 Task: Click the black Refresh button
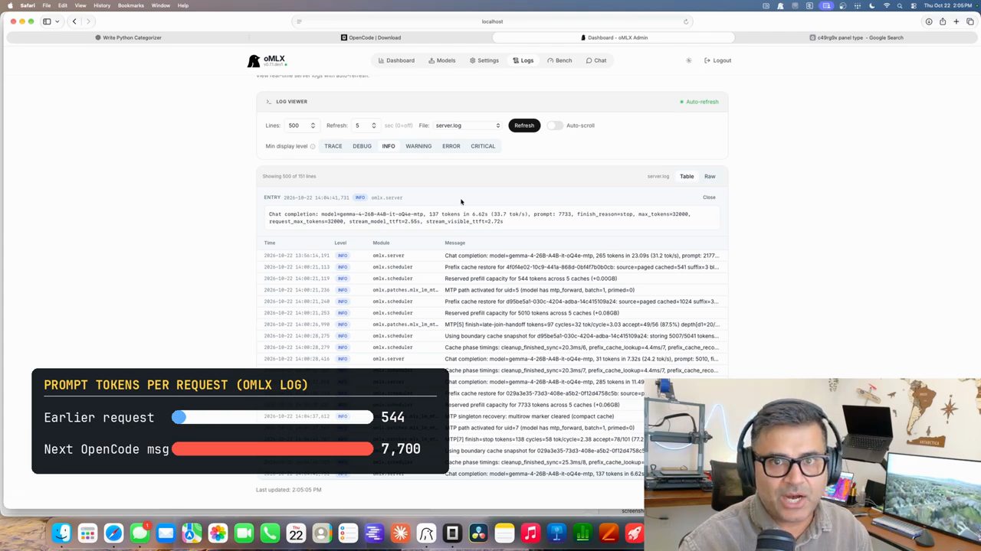point(524,126)
